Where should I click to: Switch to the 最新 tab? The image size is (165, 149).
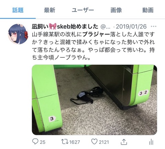49,10
